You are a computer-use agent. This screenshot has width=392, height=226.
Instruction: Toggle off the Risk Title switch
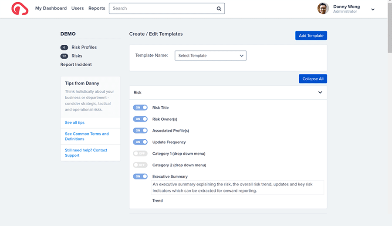tap(140, 108)
